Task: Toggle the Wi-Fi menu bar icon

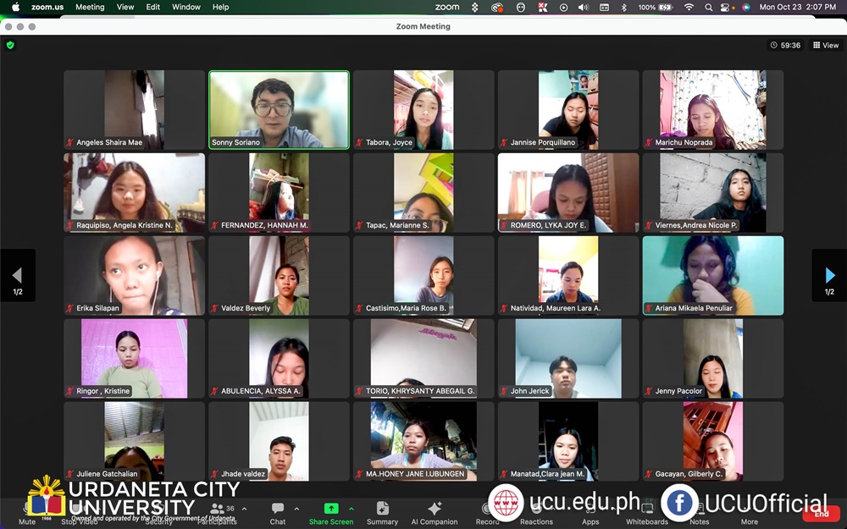Action: point(689,7)
